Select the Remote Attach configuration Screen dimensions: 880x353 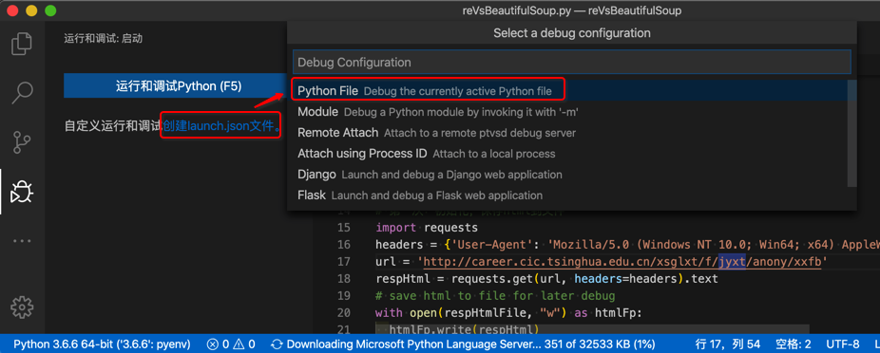(567, 133)
